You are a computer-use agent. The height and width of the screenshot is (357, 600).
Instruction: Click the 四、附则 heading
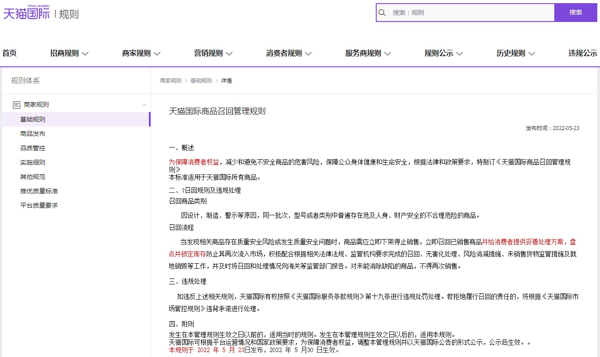click(182, 324)
